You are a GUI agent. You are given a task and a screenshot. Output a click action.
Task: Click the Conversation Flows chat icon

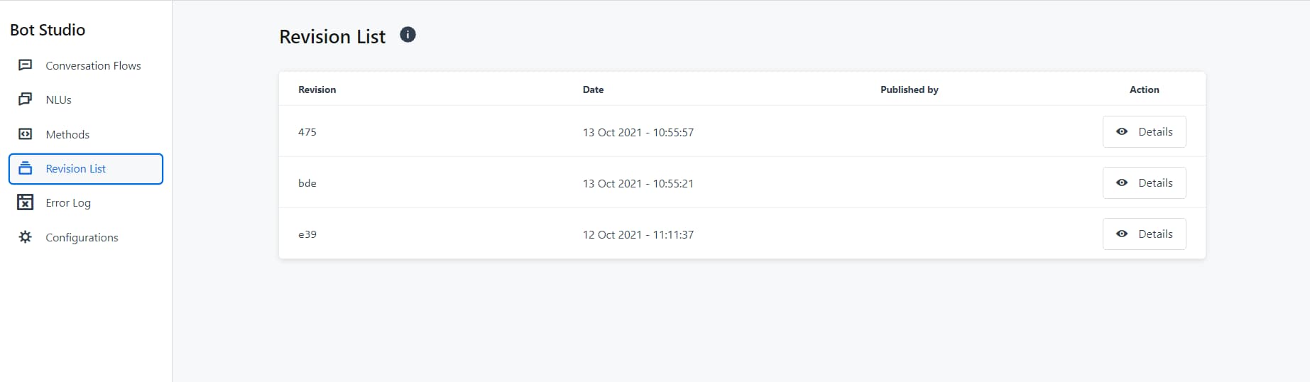(x=25, y=65)
